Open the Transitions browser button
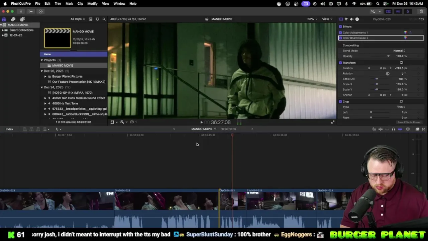This screenshot has height=241, width=428. pyautogui.click(x=424, y=129)
